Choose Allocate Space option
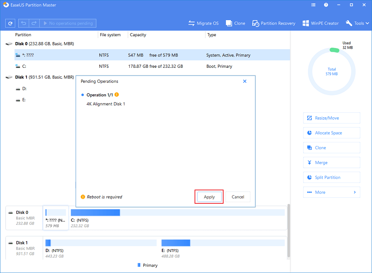This screenshot has height=273, width=372. click(331, 133)
